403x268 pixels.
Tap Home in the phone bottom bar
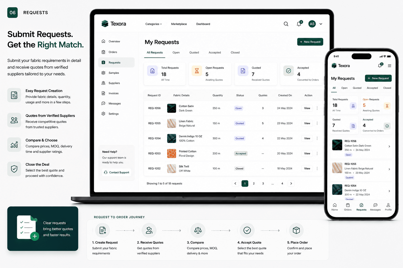pyautogui.click(x=335, y=207)
